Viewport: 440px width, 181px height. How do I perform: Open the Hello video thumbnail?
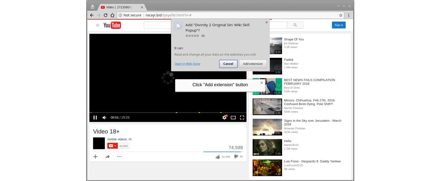(268, 148)
